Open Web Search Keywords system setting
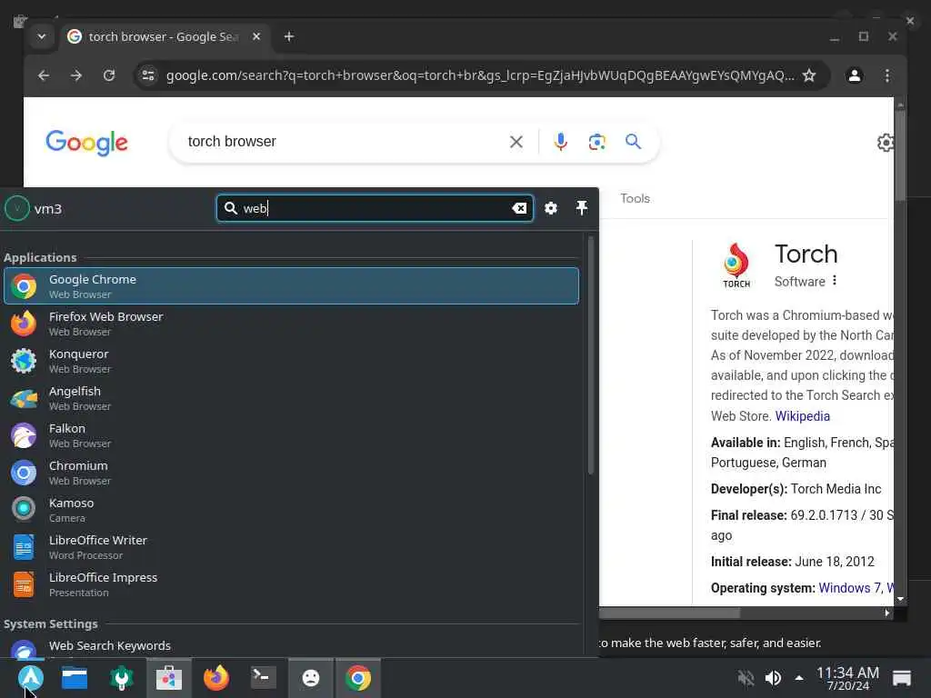 point(291,647)
